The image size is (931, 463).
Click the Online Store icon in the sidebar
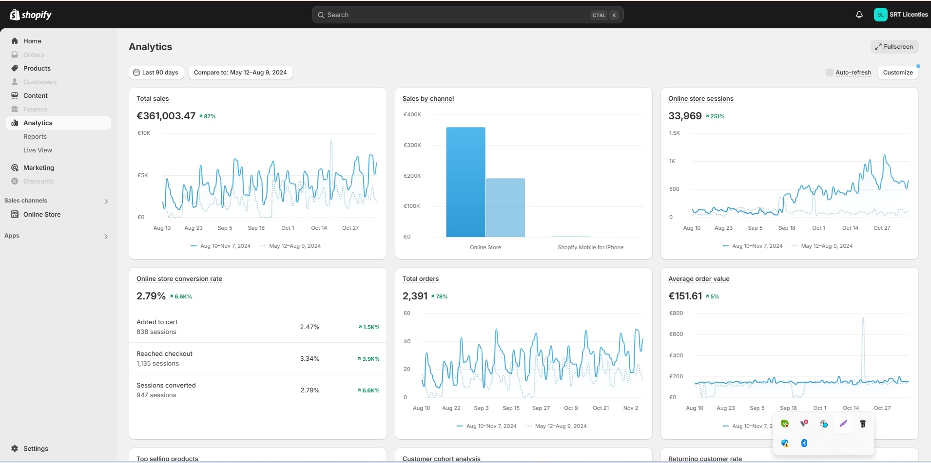click(x=15, y=214)
